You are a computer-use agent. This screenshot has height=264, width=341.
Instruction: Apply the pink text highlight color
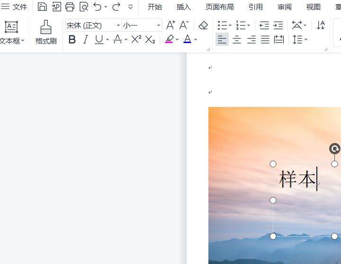coord(169,39)
